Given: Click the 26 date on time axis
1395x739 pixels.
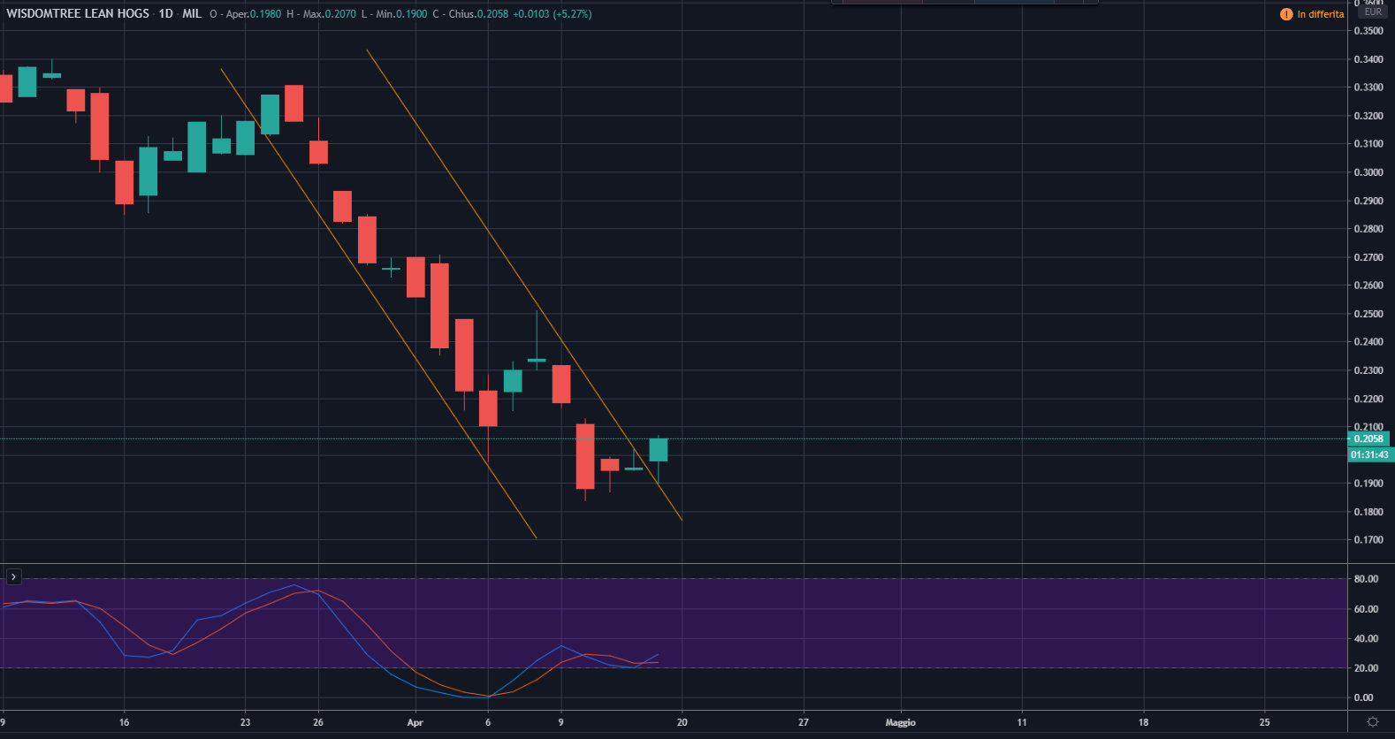Looking at the screenshot, I should 318,722.
